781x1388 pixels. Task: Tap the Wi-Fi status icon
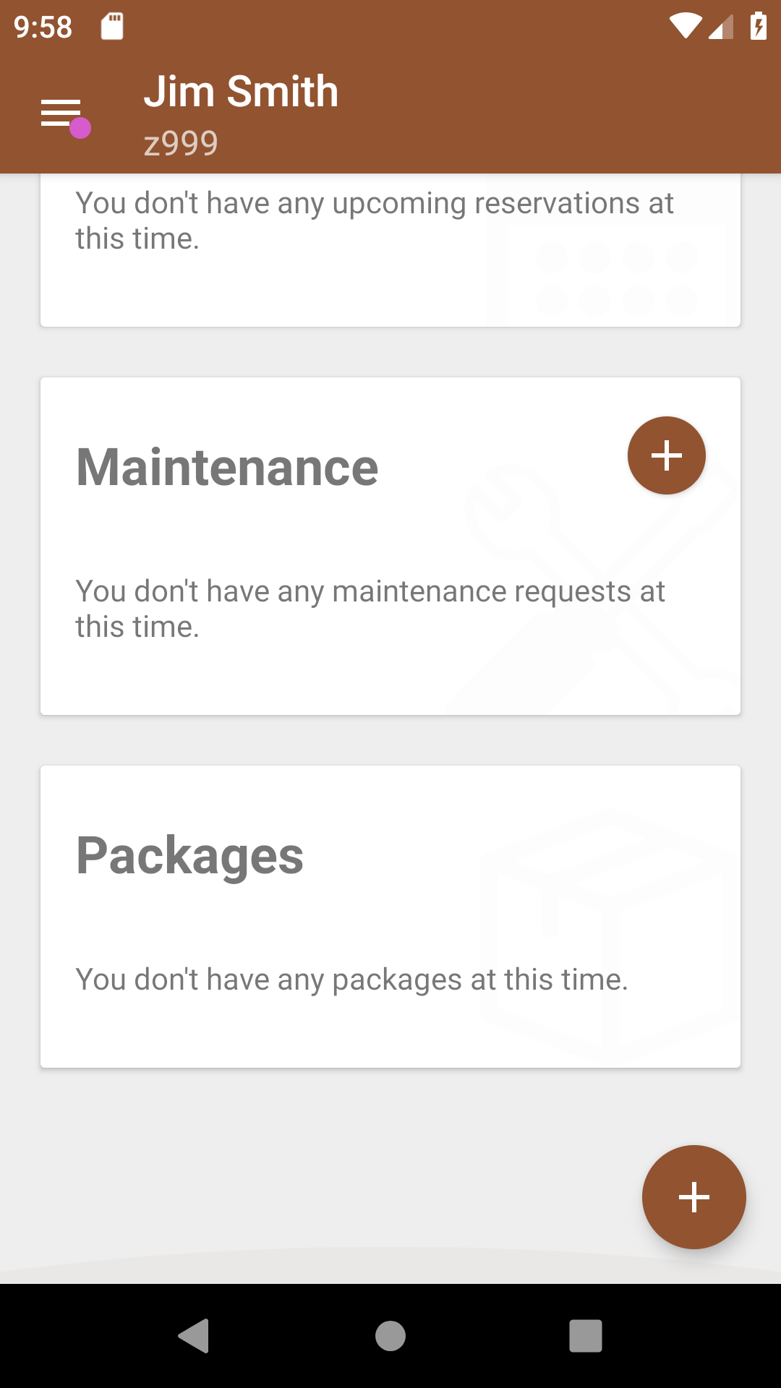pyautogui.click(x=685, y=27)
